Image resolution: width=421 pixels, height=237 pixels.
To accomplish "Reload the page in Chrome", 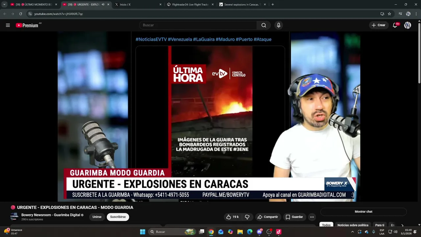I will [20, 14].
